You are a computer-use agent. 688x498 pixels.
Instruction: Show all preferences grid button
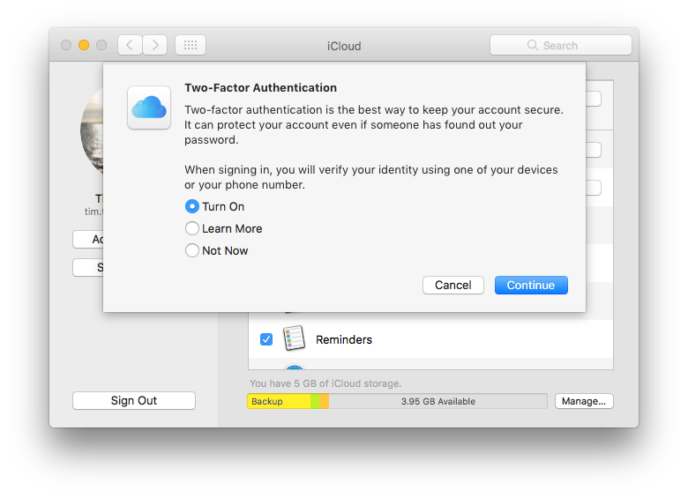tap(191, 45)
